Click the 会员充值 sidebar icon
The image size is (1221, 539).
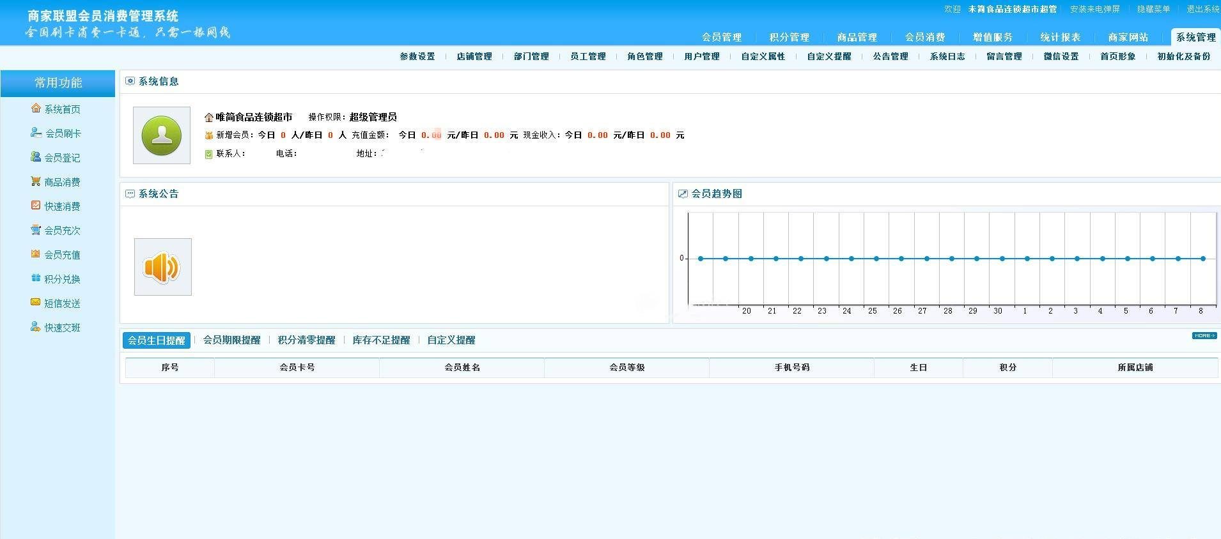click(x=36, y=254)
